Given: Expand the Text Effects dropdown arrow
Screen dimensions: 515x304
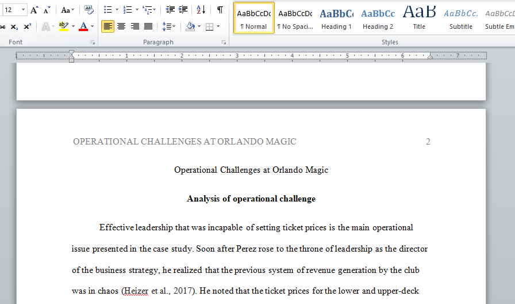Looking at the screenshot, I should pos(53,26).
